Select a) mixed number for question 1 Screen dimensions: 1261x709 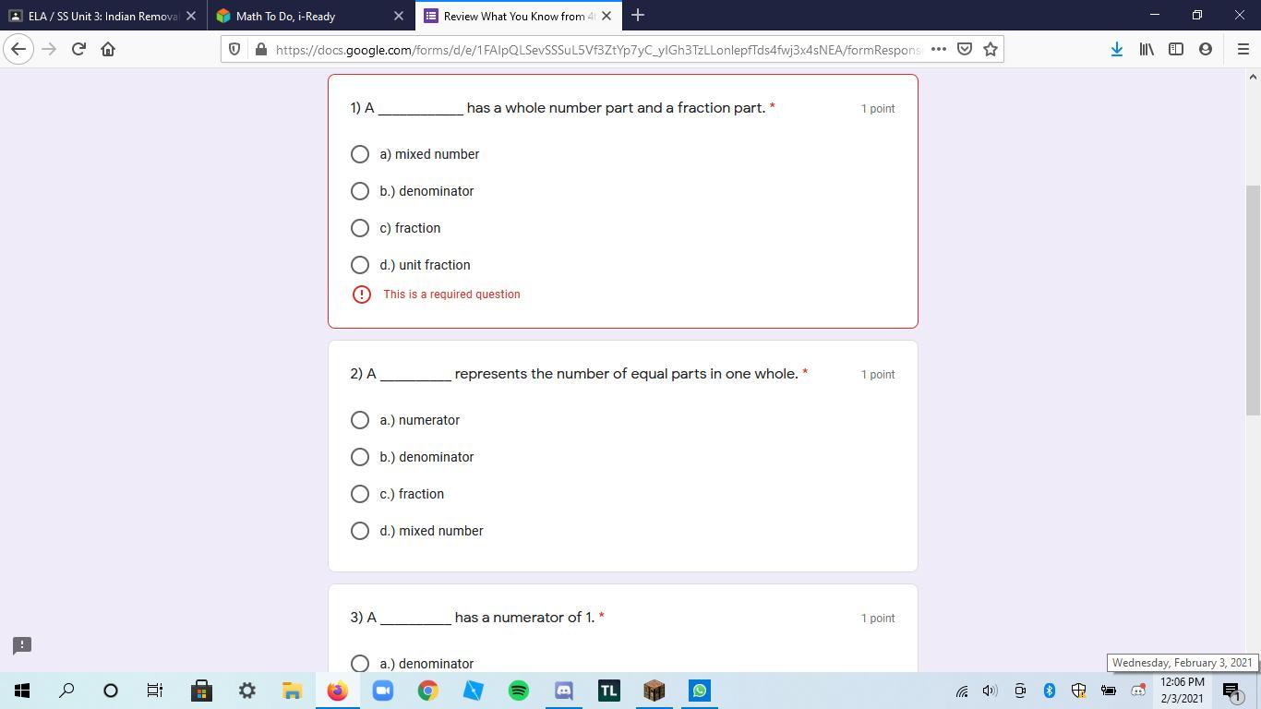click(360, 154)
